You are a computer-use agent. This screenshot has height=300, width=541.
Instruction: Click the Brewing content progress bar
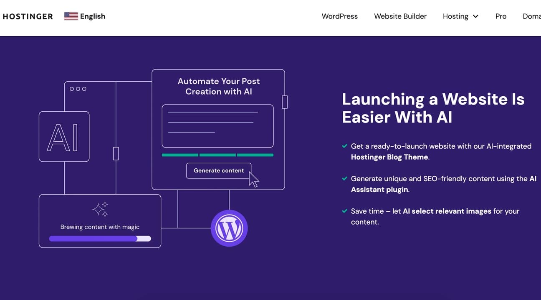[x=100, y=239]
